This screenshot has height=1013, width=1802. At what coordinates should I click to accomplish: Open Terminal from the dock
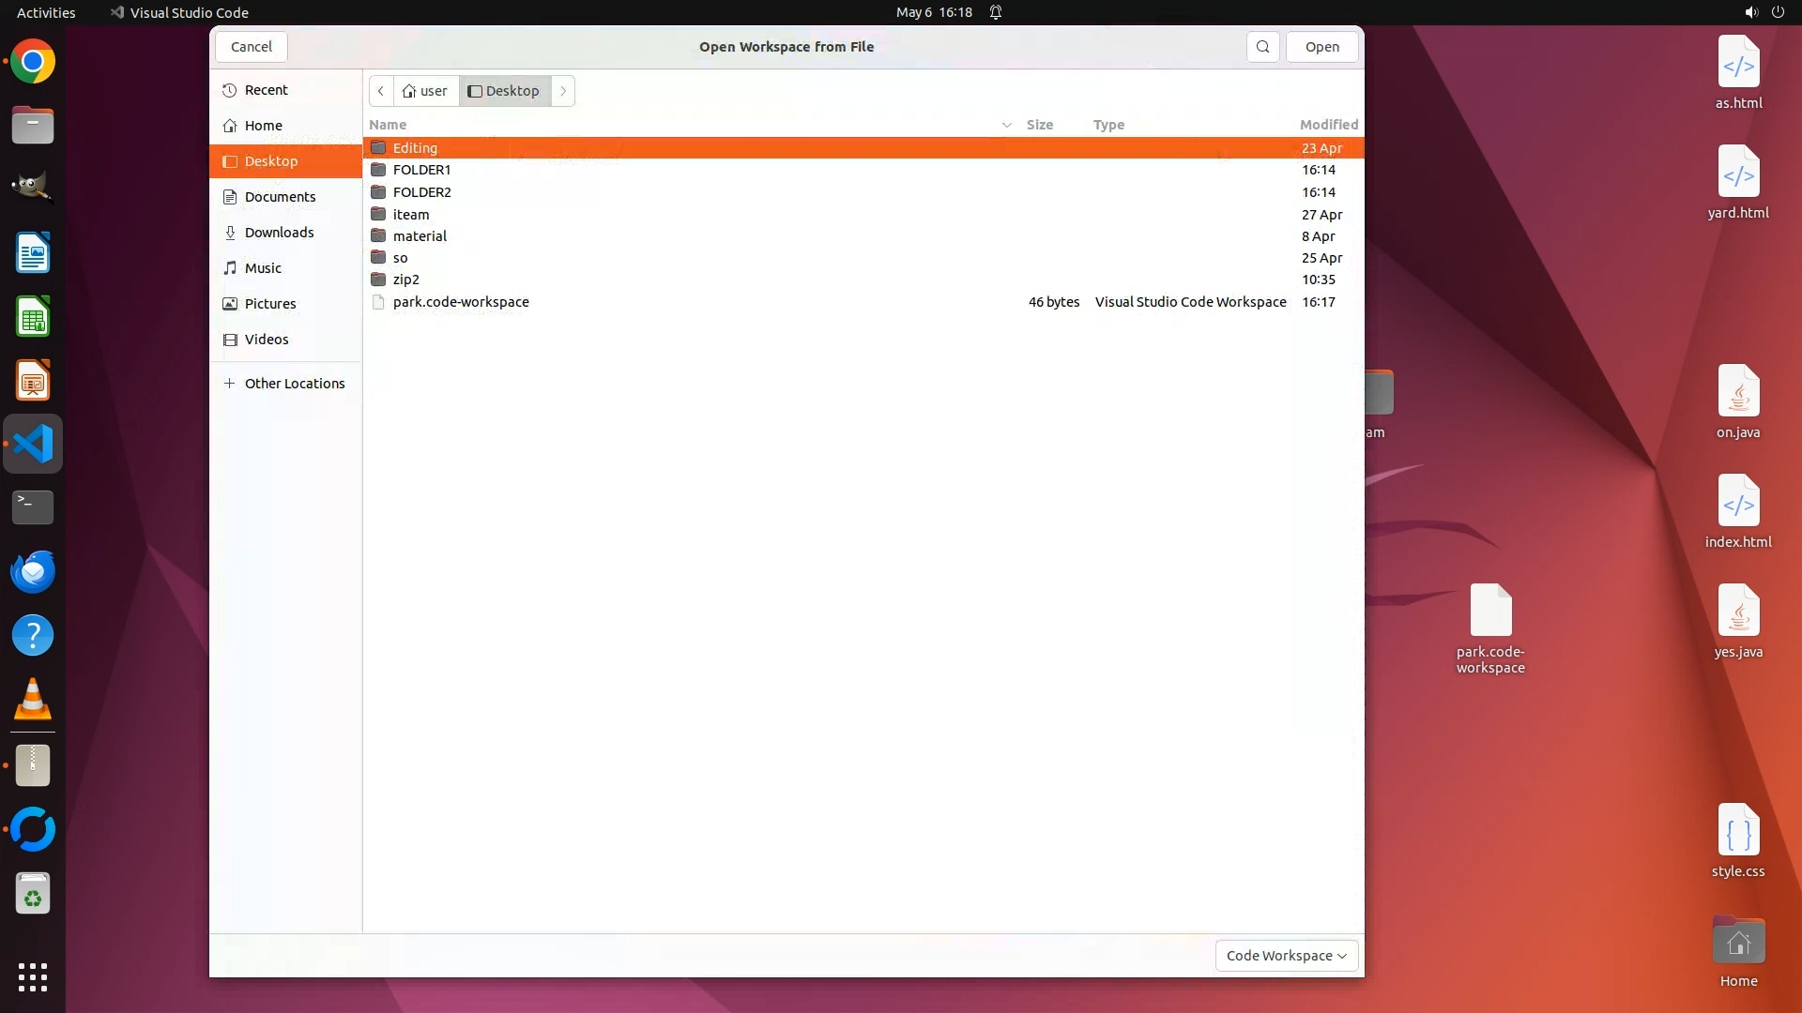[33, 507]
